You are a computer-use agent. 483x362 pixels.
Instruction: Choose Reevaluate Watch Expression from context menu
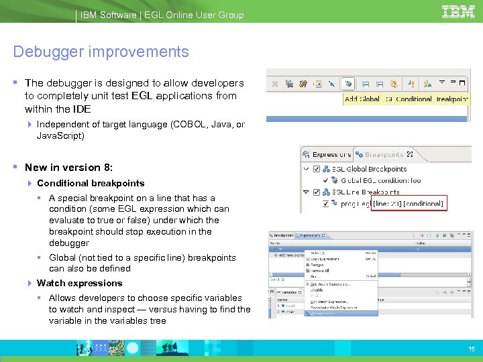pyautogui.click(x=341, y=308)
